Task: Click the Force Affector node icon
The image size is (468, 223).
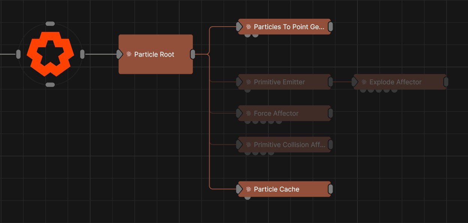Action: tap(248, 113)
